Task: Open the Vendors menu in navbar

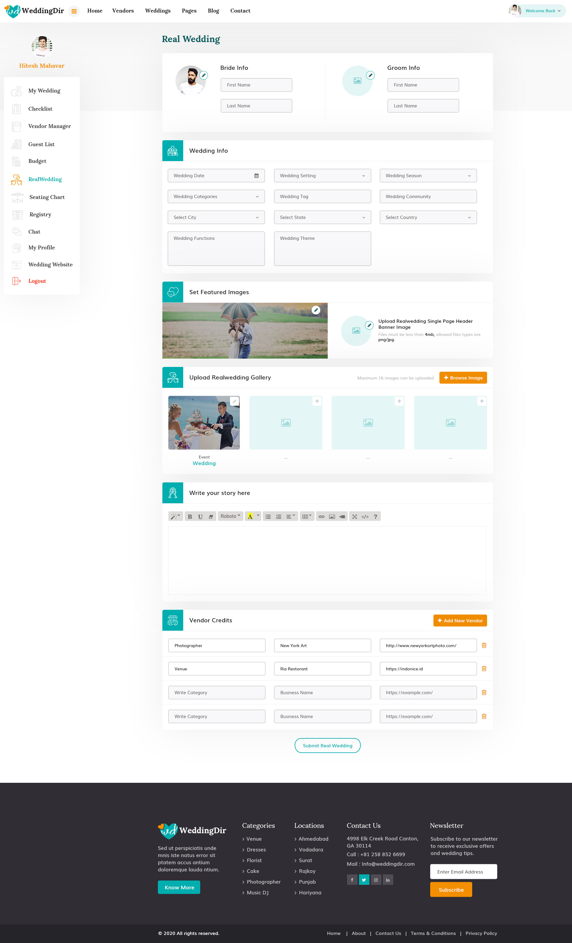Action: click(123, 11)
